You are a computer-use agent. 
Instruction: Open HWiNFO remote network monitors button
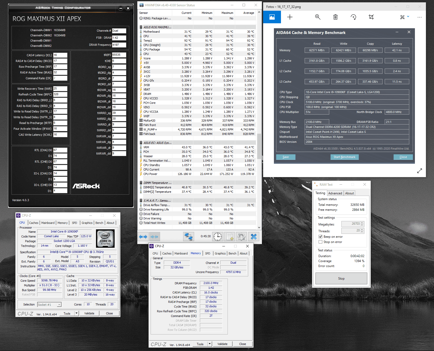point(189,237)
